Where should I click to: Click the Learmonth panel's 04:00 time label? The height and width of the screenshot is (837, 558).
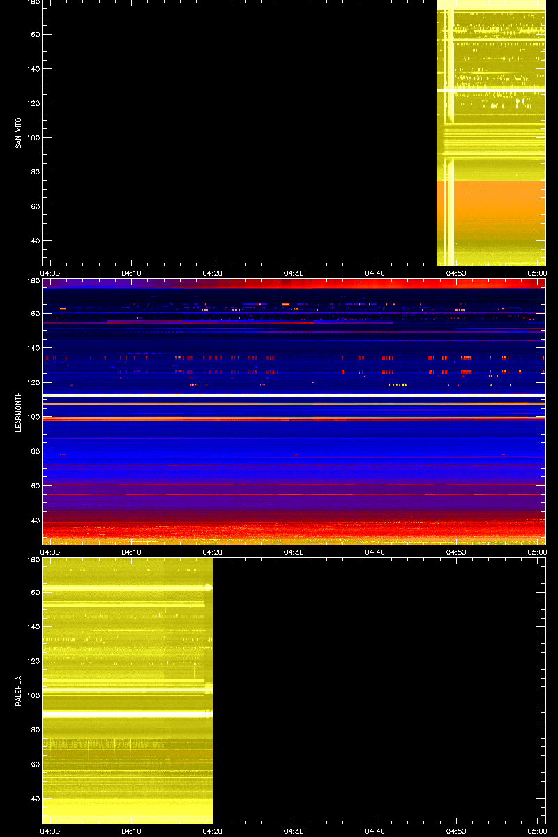50,552
